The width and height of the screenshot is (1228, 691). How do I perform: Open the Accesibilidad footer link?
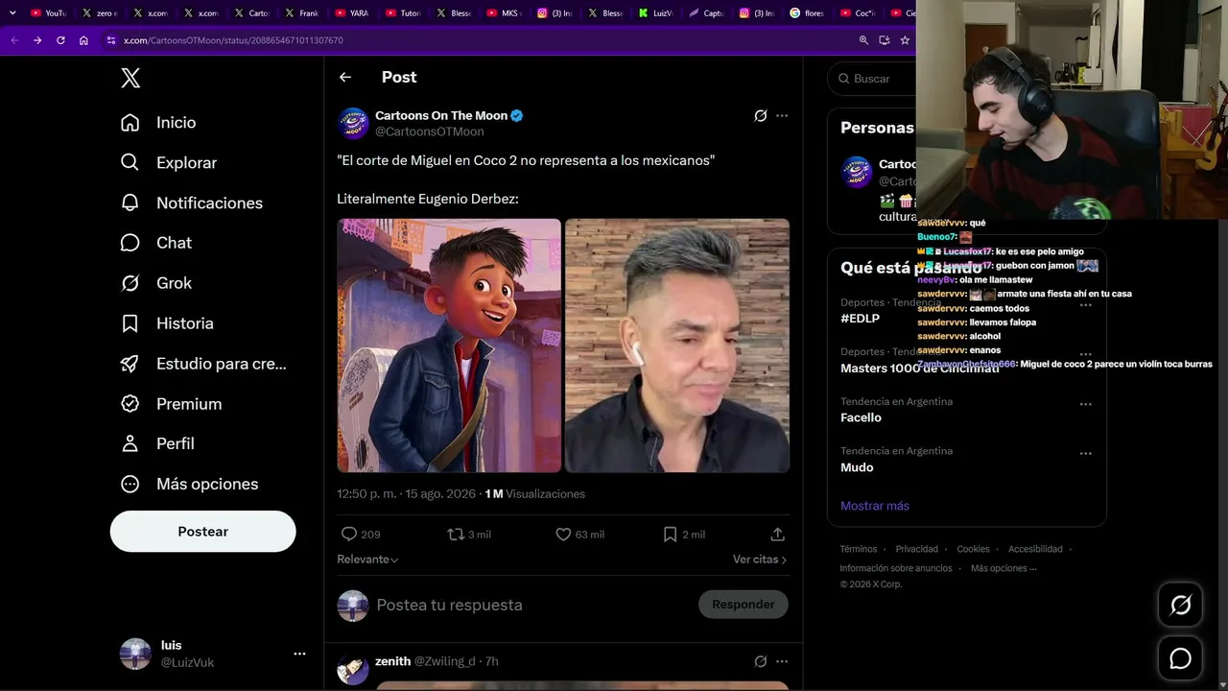click(1035, 549)
